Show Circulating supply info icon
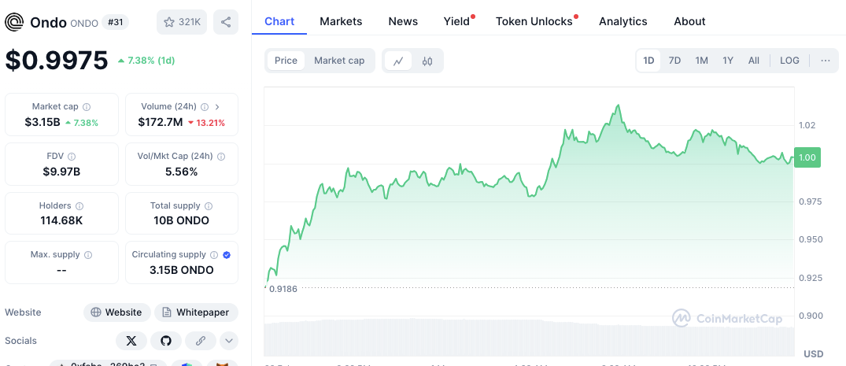The height and width of the screenshot is (366, 846). (214, 255)
